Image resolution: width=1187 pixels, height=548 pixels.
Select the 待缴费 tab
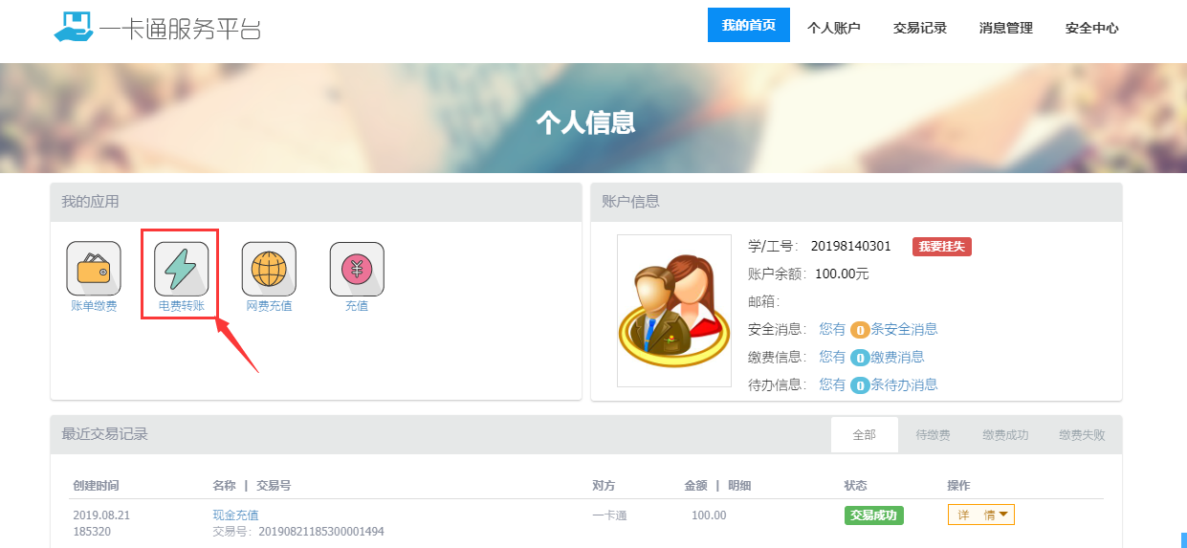click(934, 434)
